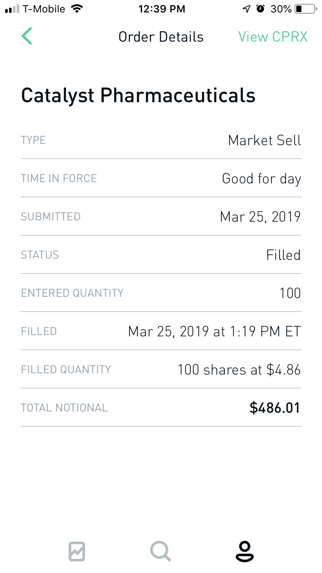Tap the Submitted date Mar 25, 2019
Image resolution: width=322 pixels, height=573 pixels.
pos(260,216)
